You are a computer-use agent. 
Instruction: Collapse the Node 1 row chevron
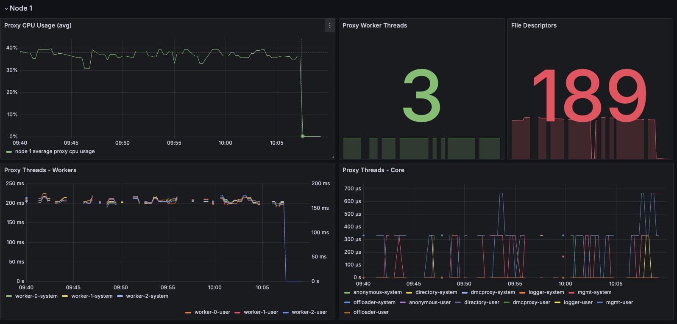coord(6,9)
